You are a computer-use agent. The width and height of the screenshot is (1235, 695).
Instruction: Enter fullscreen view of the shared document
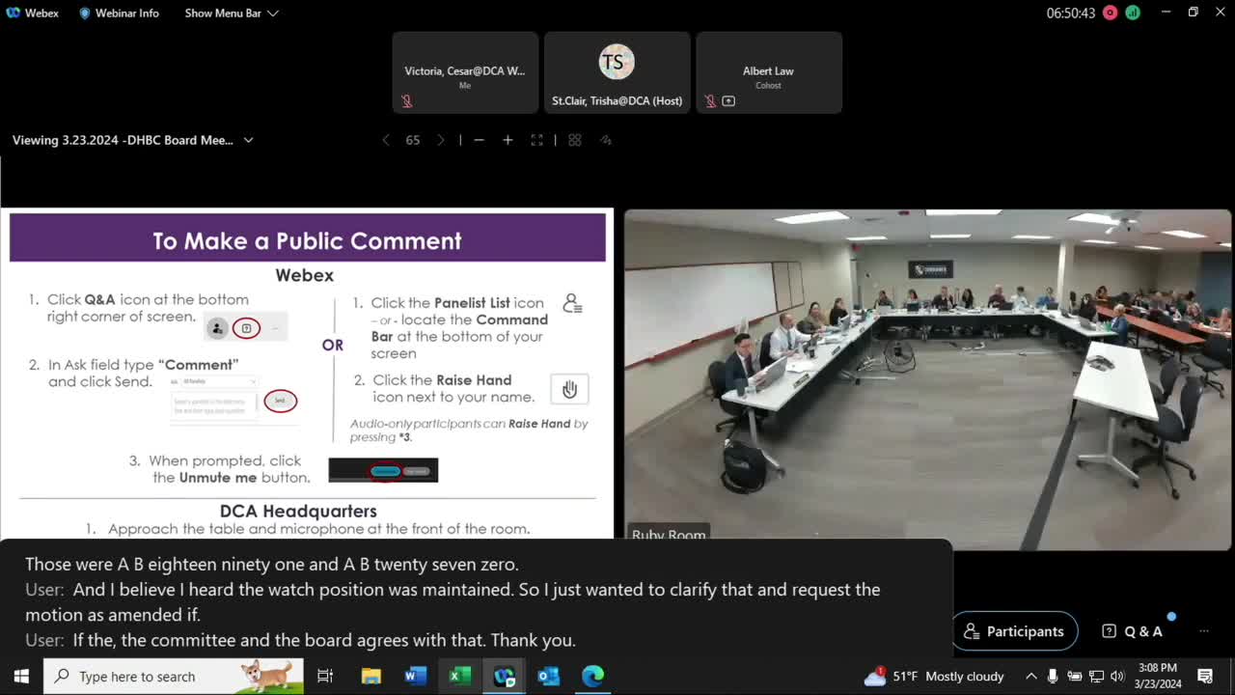click(x=536, y=140)
